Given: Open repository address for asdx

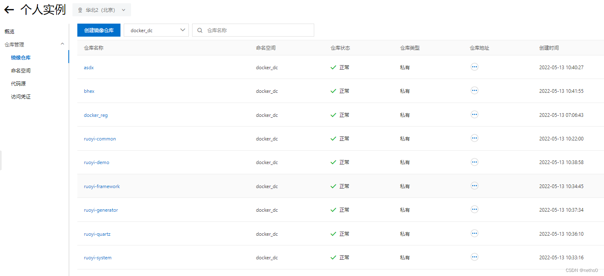Looking at the screenshot, I should pyautogui.click(x=474, y=67).
